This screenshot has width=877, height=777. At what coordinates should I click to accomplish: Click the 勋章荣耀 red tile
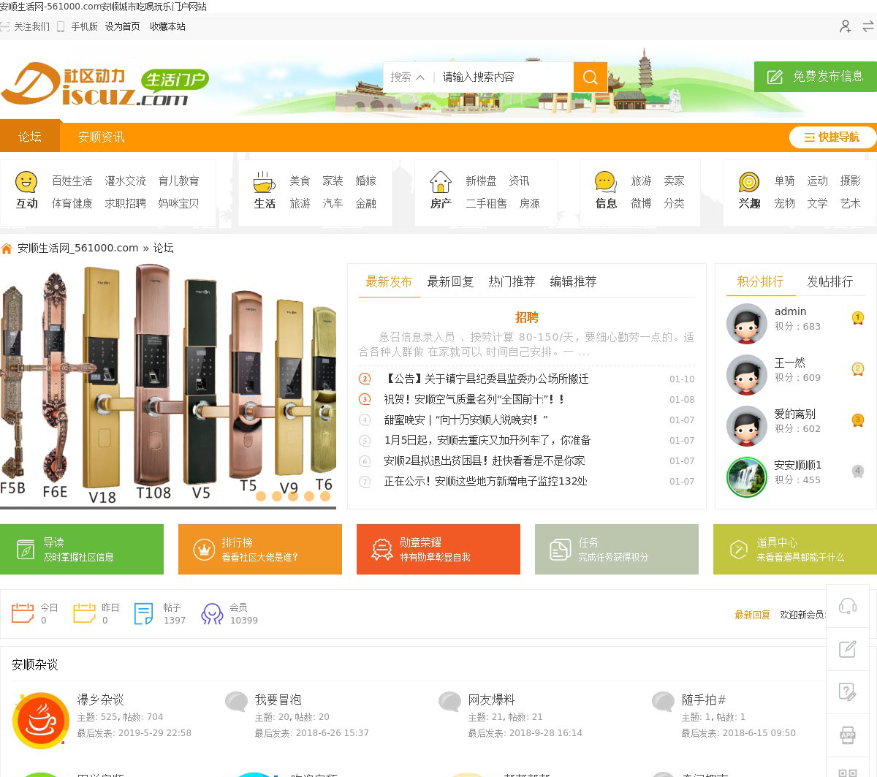tap(438, 549)
